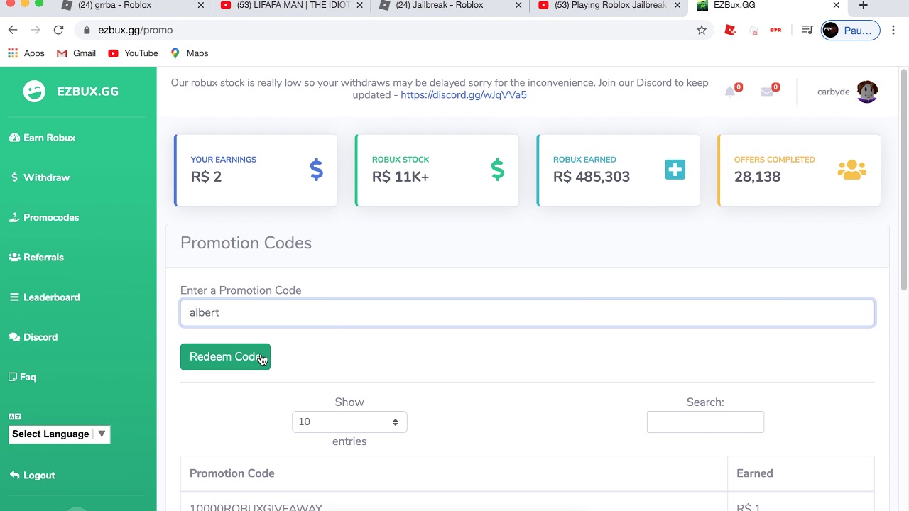Open the messages envelope icon
909x511 pixels.
[767, 92]
